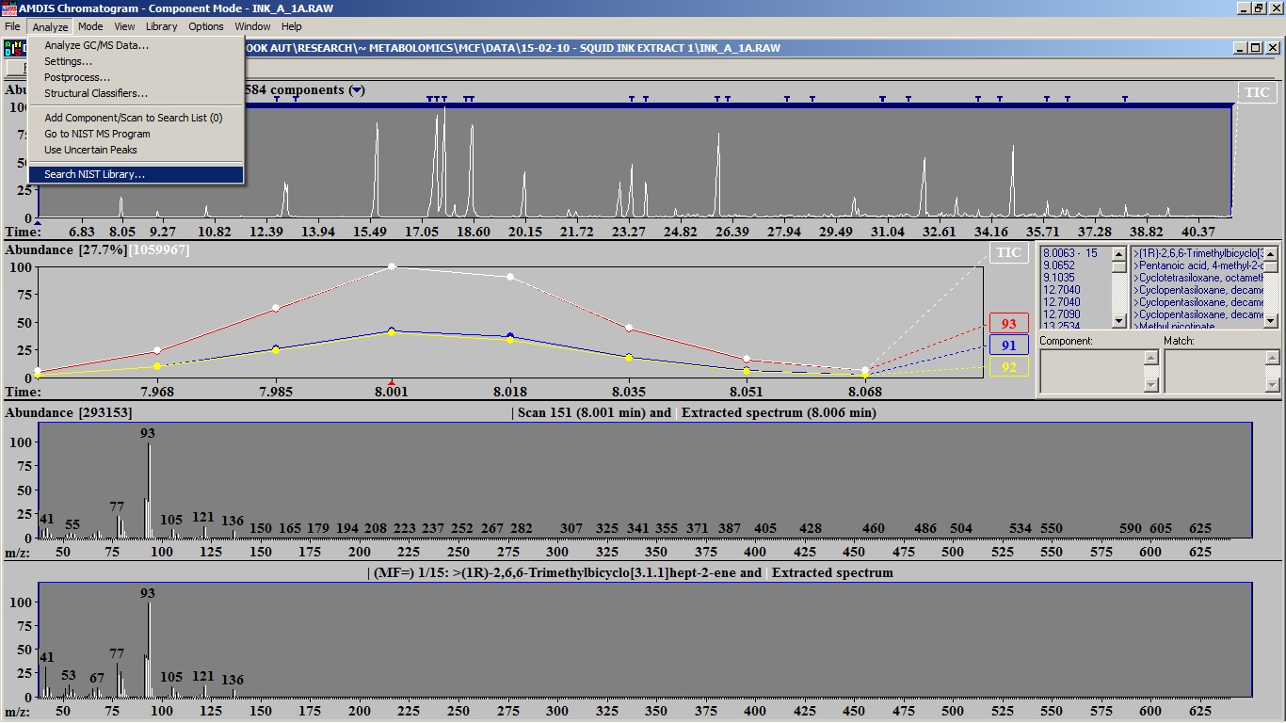Select Structural Classifiers menu entry
The height and width of the screenshot is (723, 1286).
click(x=95, y=93)
